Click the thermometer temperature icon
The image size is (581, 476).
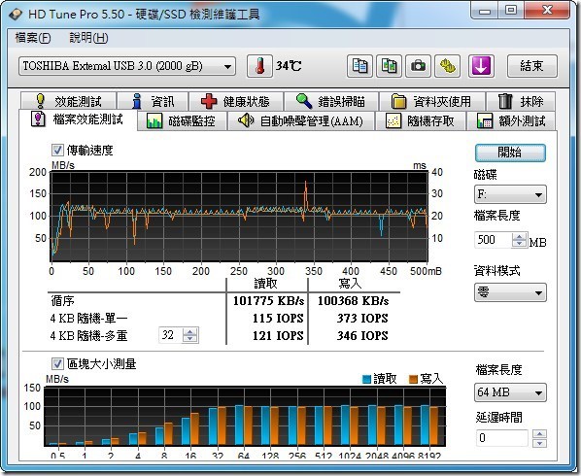coord(259,66)
